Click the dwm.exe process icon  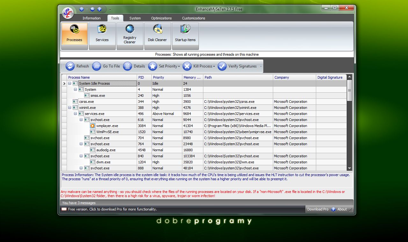tap(92, 162)
